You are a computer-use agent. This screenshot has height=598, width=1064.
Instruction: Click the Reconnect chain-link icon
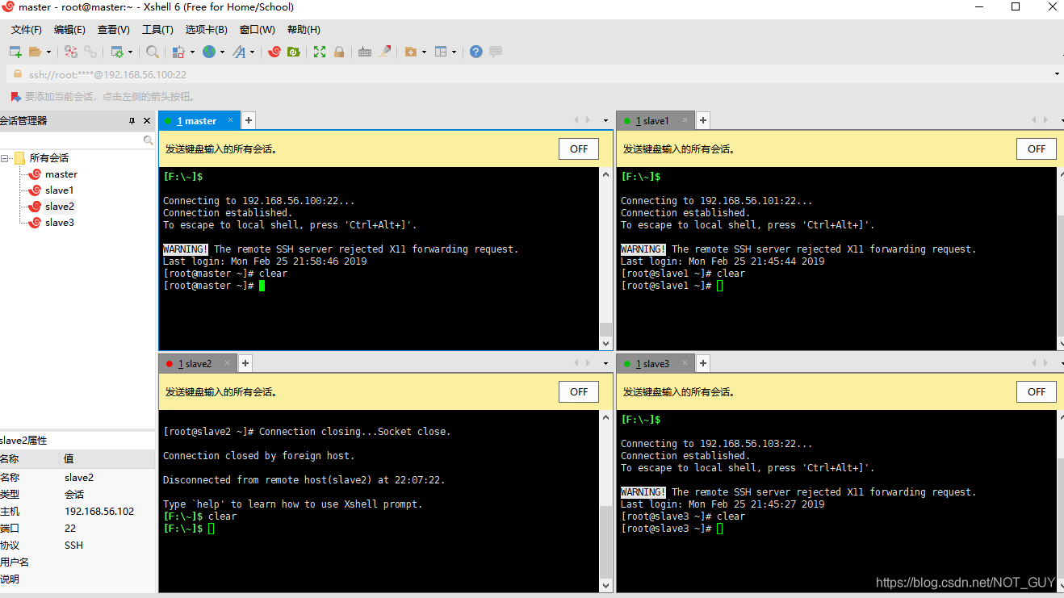click(90, 52)
